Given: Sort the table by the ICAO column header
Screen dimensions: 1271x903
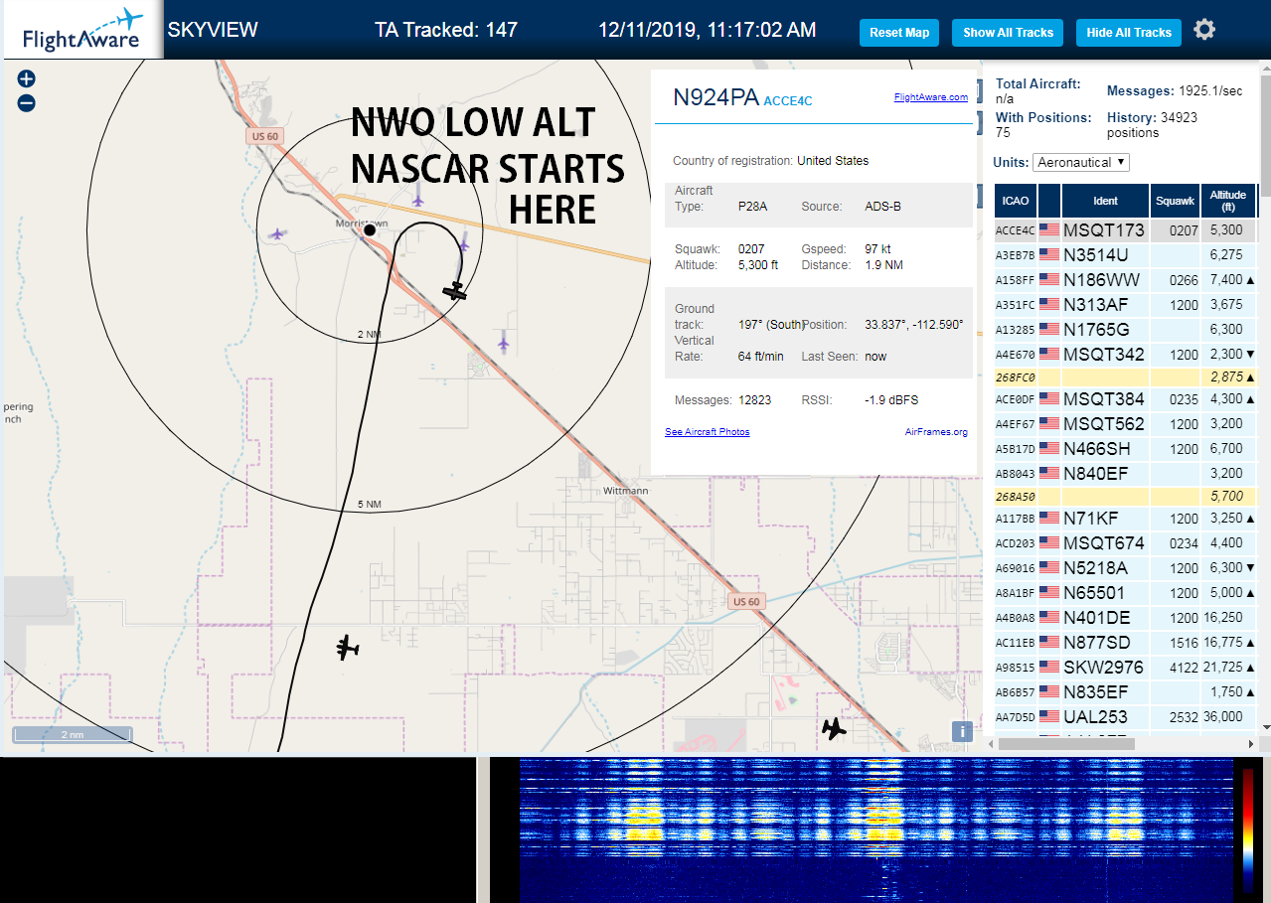Looking at the screenshot, I should [x=1016, y=201].
